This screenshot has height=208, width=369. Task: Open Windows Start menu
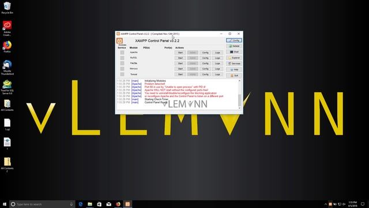coord(5,204)
